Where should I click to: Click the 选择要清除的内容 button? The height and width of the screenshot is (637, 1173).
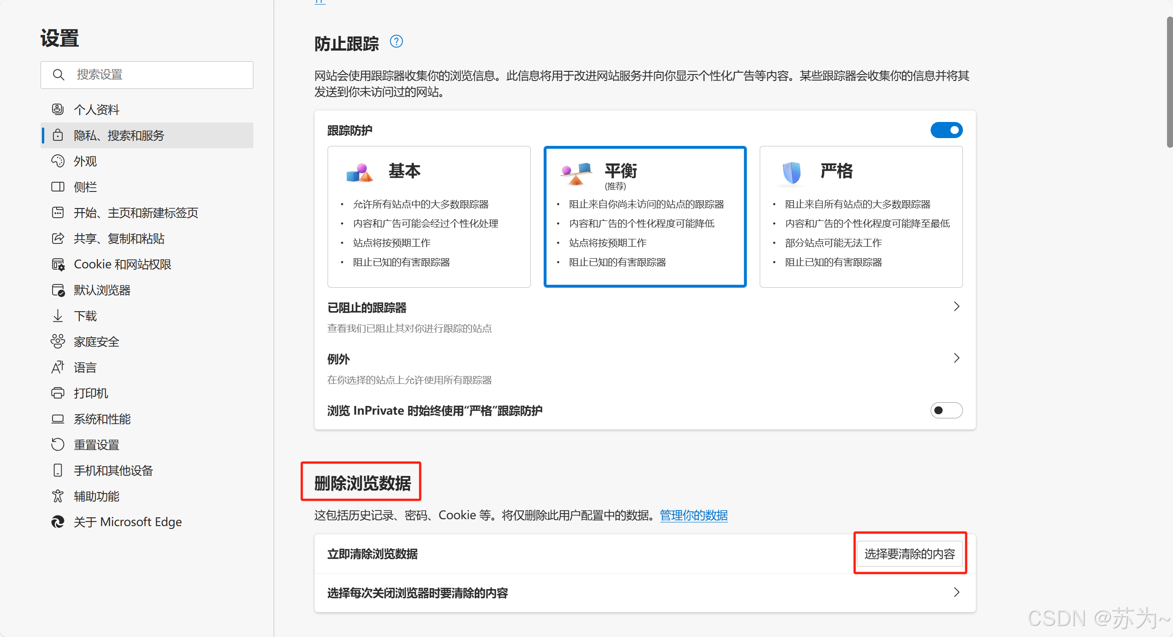click(909, 554)
